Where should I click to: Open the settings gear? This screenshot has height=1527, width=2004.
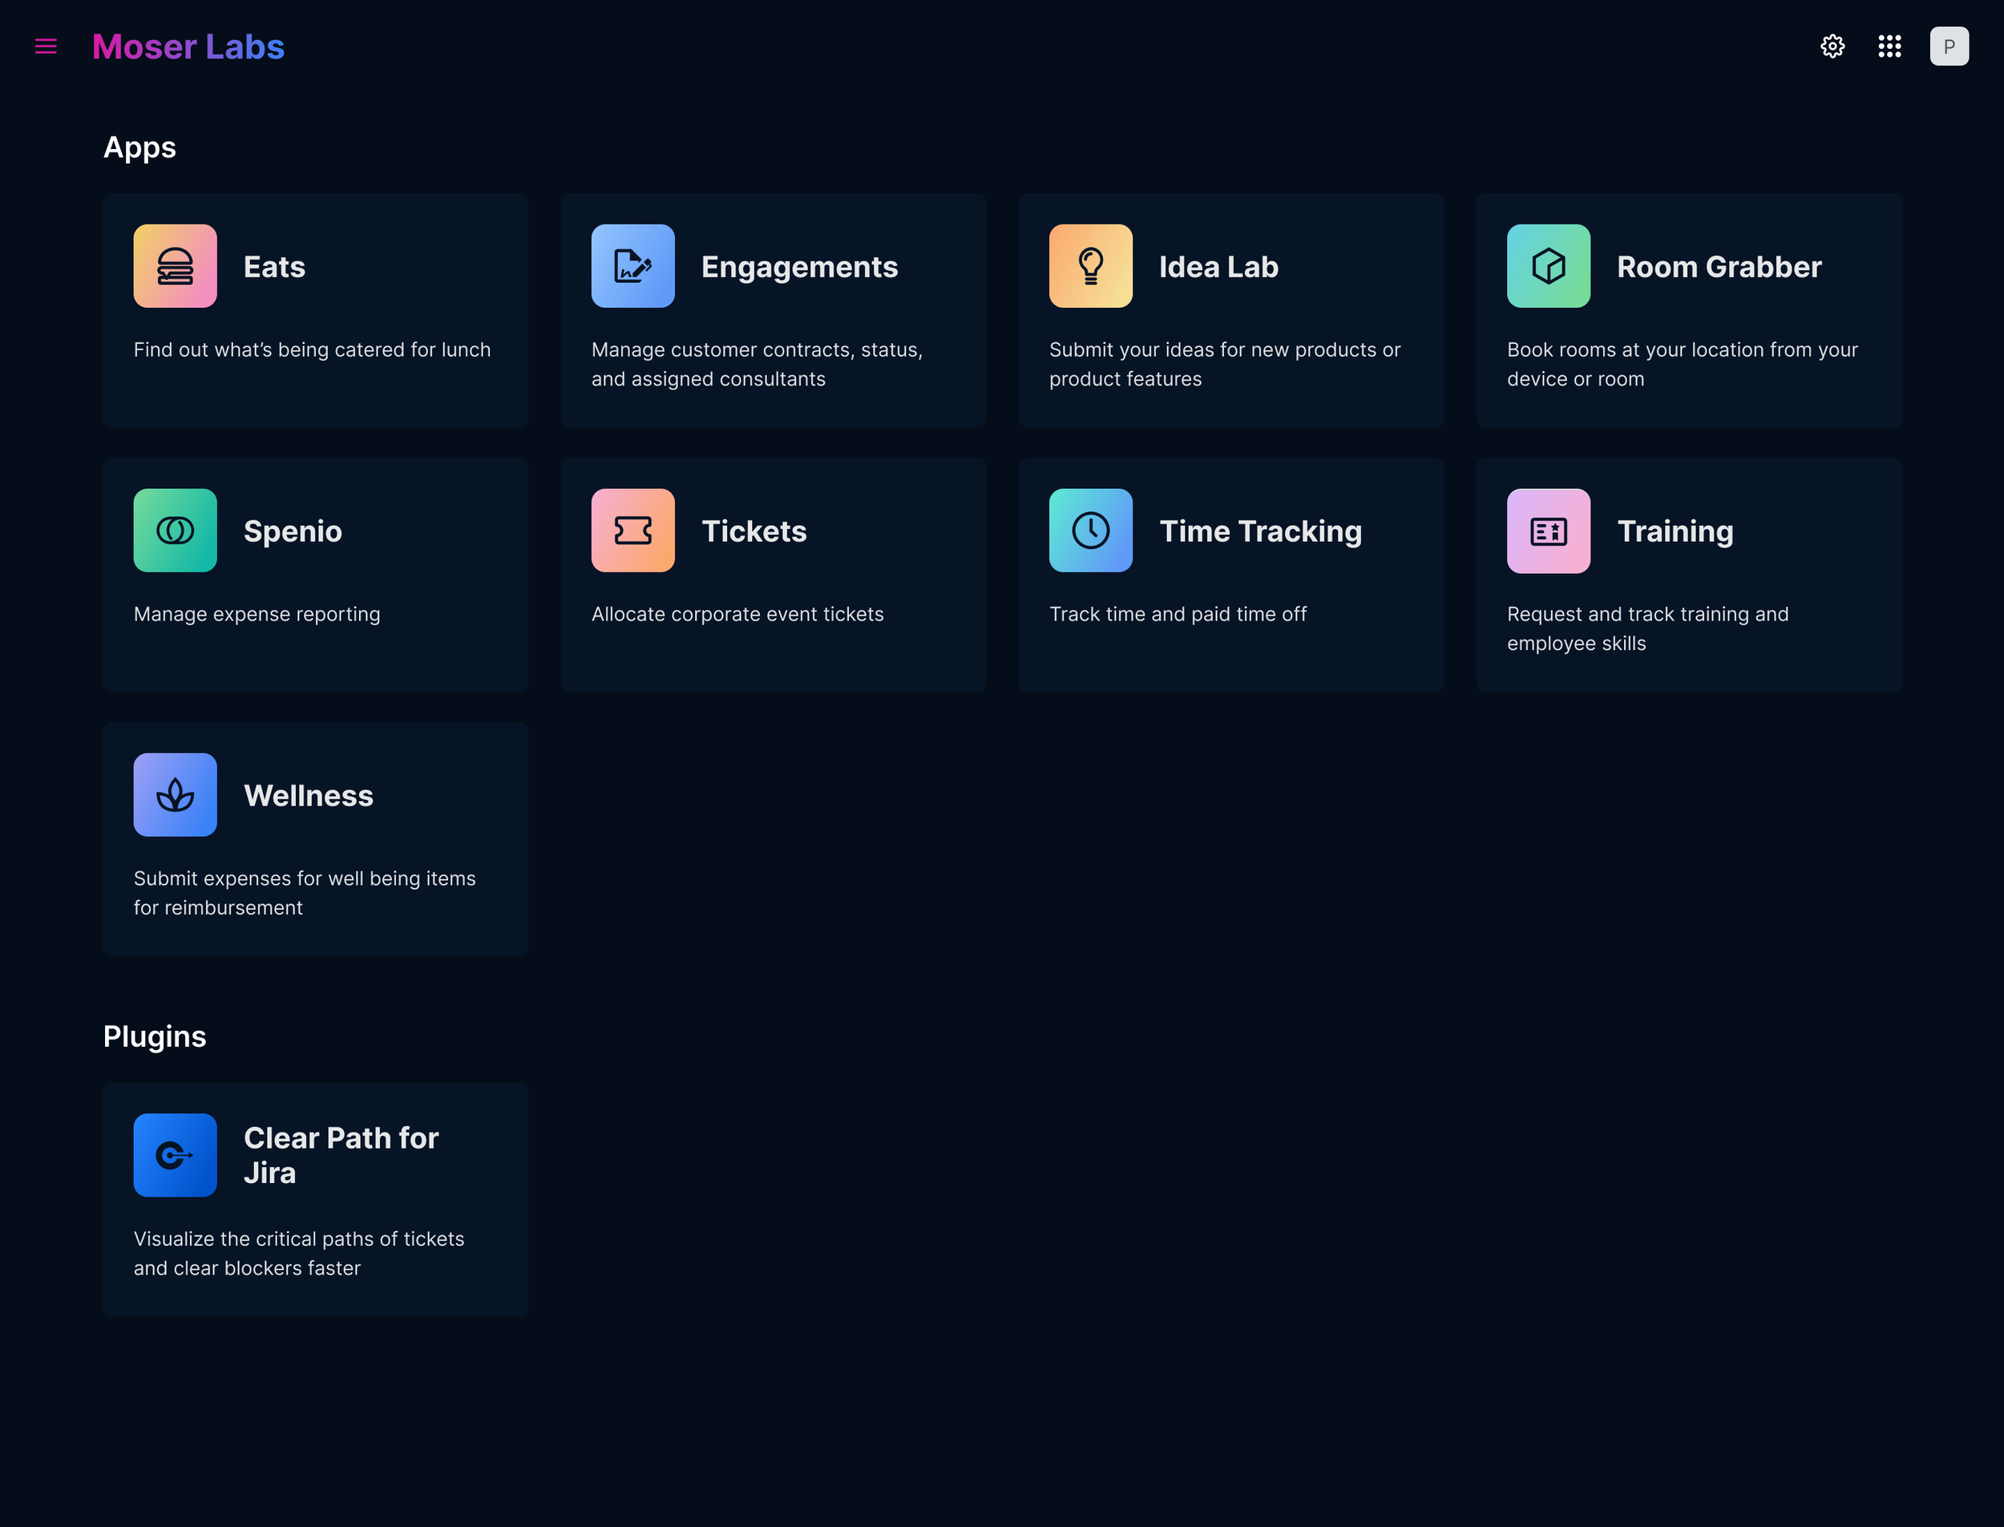click(x=1832, y=46)
